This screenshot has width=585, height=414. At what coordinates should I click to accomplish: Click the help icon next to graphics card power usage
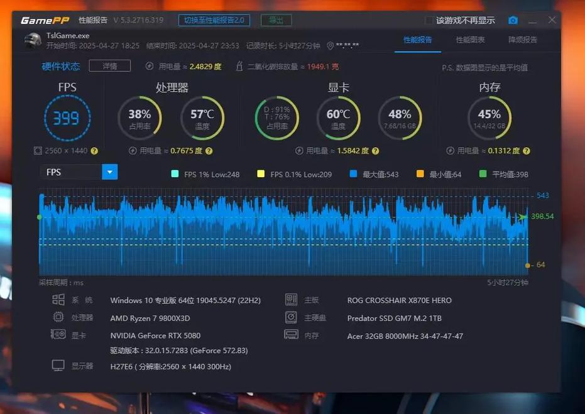click(374, 151)
